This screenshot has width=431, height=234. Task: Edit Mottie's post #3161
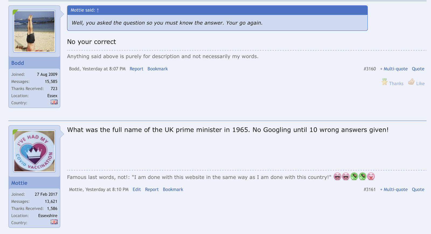pyautogui.click(x=137, y=190)
